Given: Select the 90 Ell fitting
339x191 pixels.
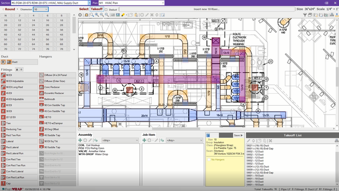Looking at the screenshot, I should point(19,75).
